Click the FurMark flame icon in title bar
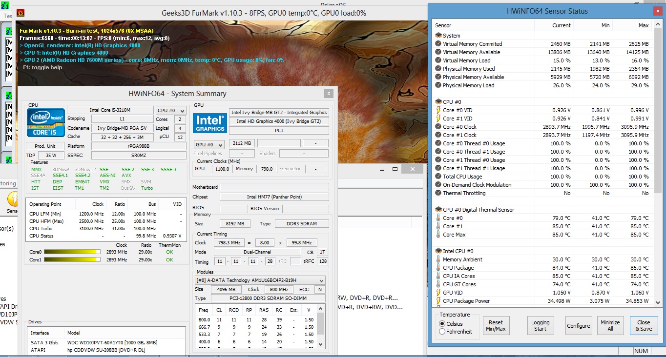 click(x=20, y=13)
